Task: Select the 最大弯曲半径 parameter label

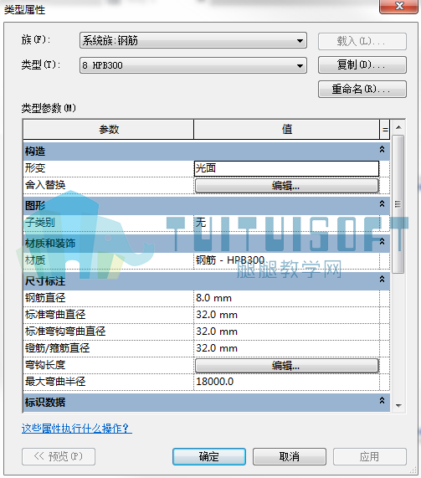Action: coord(55,382)
